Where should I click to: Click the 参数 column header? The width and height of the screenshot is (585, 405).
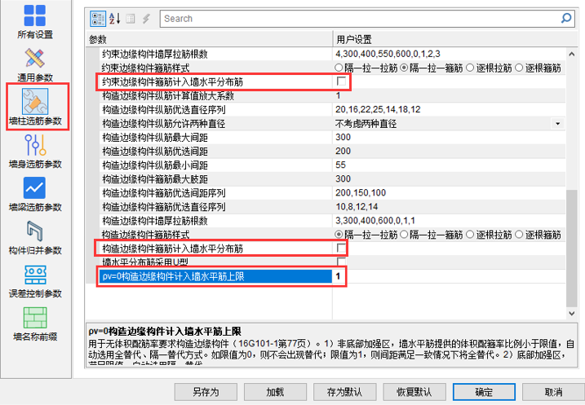coord(210,39)
